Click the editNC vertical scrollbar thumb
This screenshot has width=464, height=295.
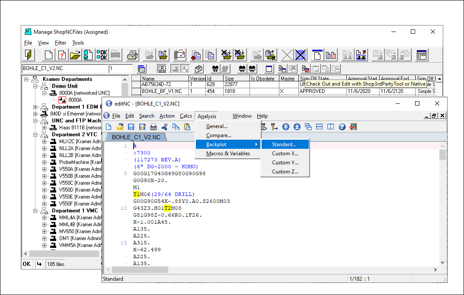[x=442, y=155]
